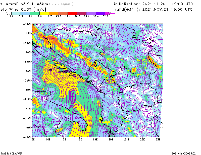Click the GrADS: COLA/IGES credit text

[x=12, y=153]
